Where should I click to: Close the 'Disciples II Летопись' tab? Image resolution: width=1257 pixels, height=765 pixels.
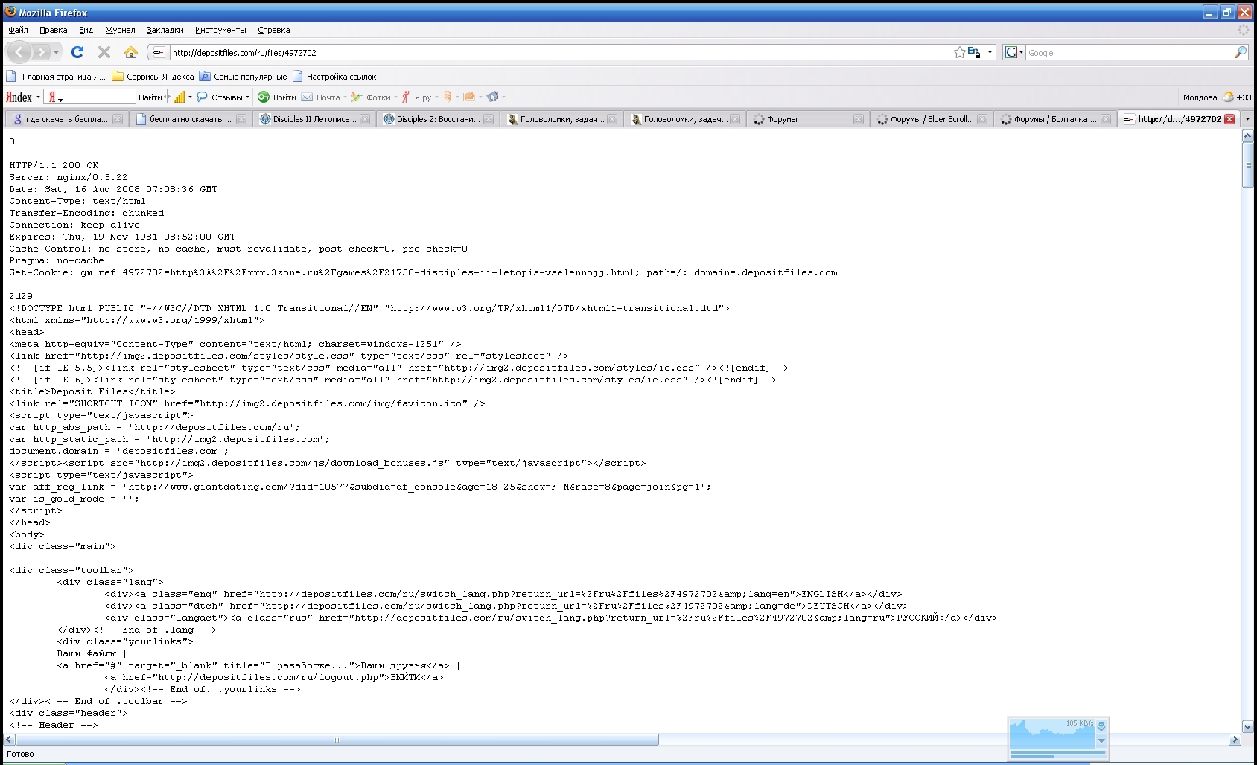(x=365, y=119)
